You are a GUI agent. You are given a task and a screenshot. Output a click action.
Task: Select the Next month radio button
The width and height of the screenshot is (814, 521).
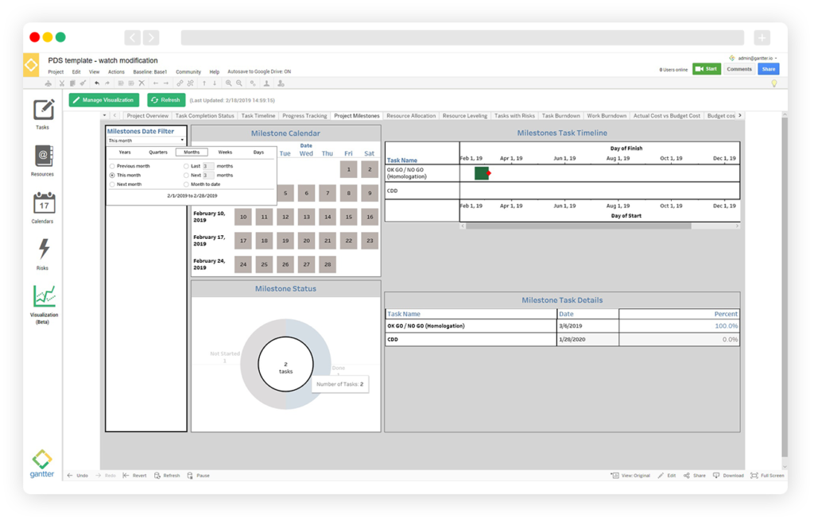(x=112, y=184)
